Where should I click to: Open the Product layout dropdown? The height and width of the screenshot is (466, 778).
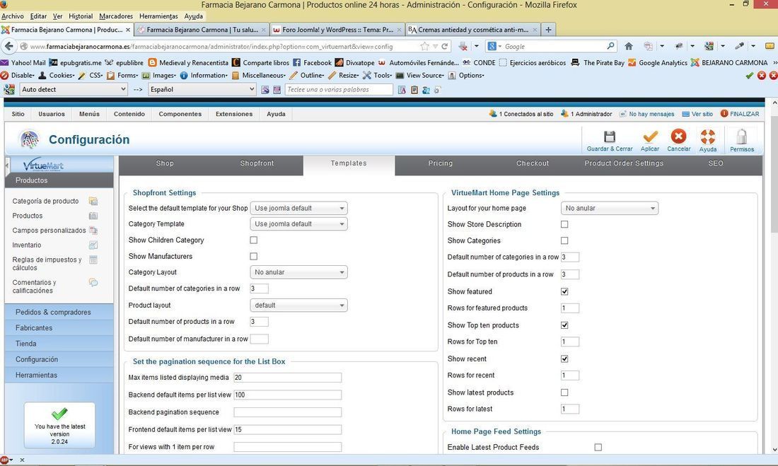click(x=298, y=305)
